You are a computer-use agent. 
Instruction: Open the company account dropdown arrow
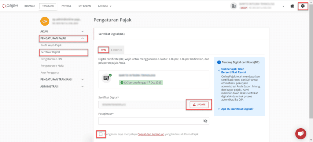pos(283,6)
